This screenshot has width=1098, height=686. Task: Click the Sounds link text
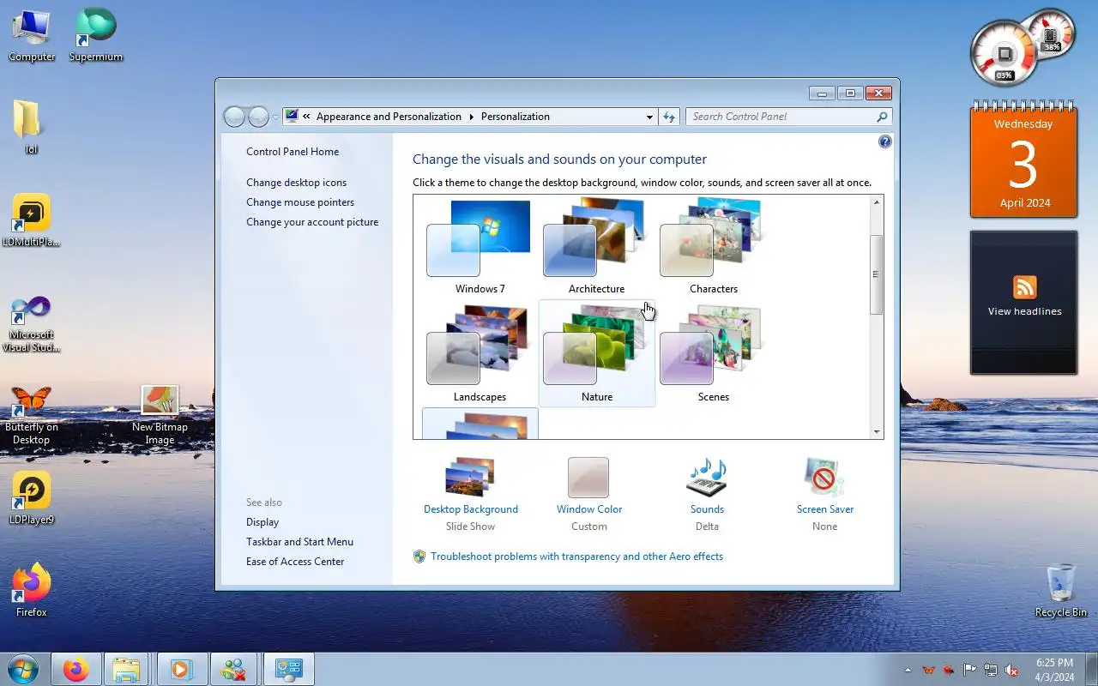click(x=707, y=509)
